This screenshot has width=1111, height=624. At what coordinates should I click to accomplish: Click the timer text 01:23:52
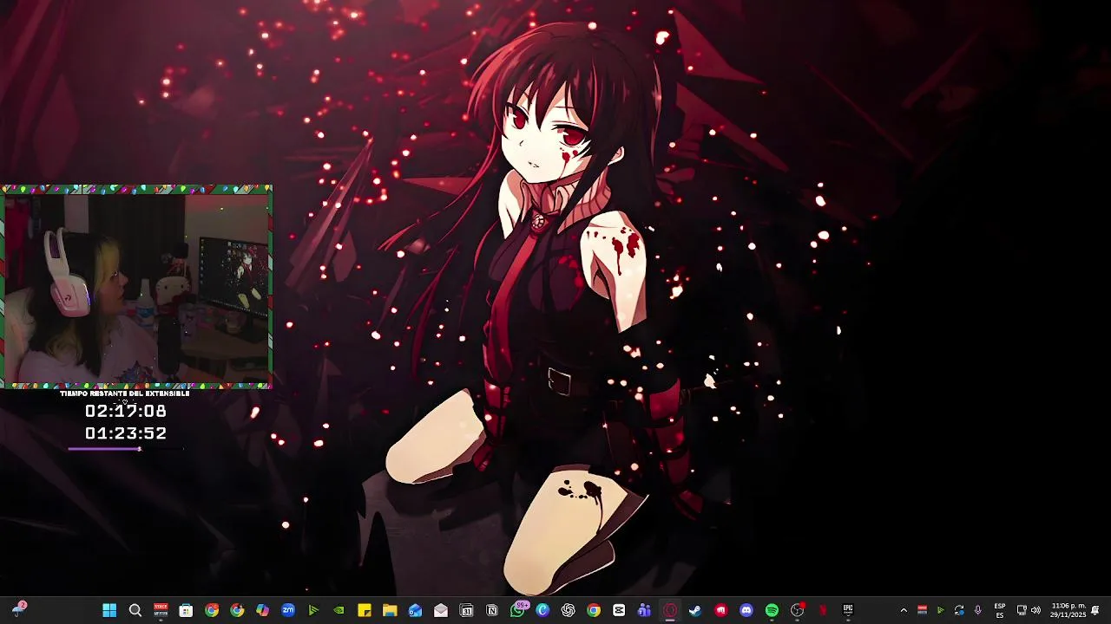(x=126, y=433)
